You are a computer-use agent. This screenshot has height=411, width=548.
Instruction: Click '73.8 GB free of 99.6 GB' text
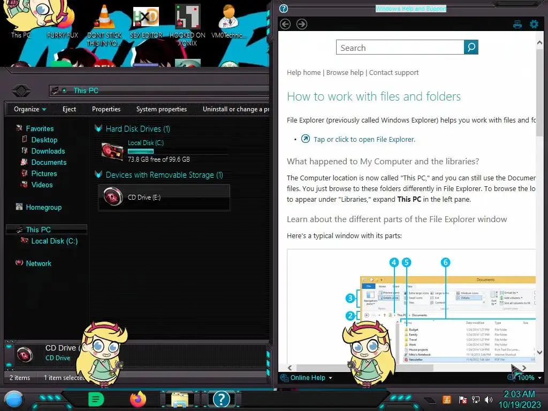tap(159, 159)
